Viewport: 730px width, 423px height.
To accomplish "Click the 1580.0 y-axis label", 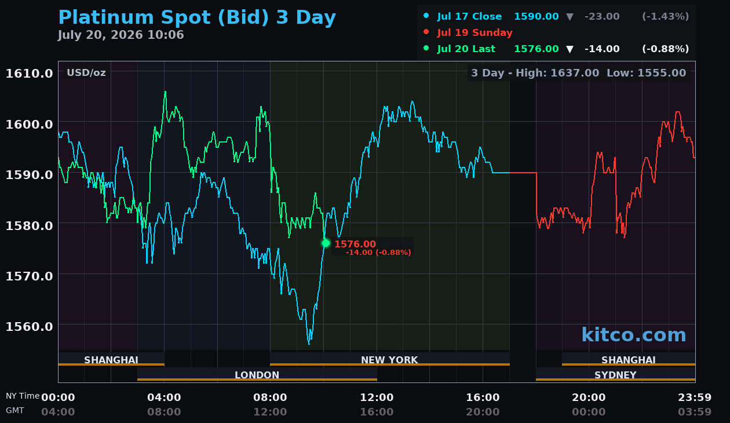I will tap(29, 224).
